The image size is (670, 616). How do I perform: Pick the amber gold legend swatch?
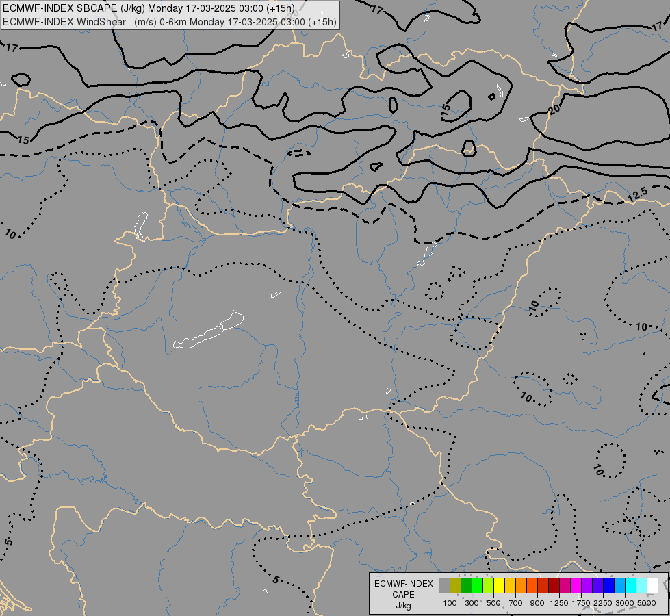click(510, 586)
